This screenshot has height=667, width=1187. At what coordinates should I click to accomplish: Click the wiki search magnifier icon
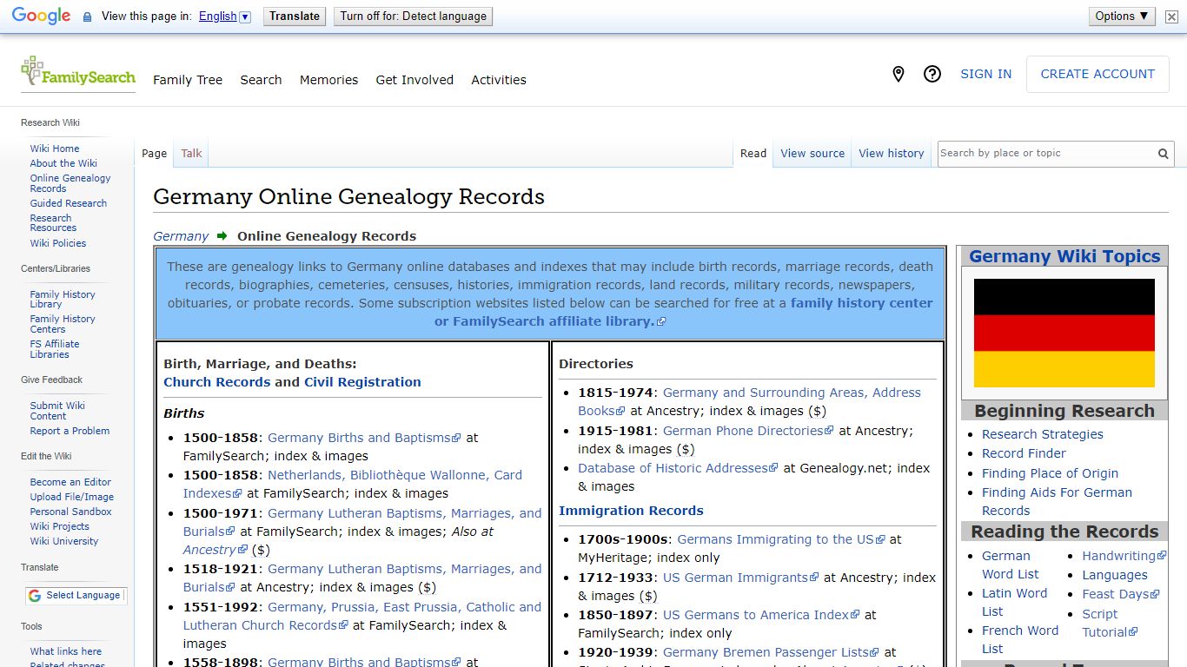pos(1164,154)
